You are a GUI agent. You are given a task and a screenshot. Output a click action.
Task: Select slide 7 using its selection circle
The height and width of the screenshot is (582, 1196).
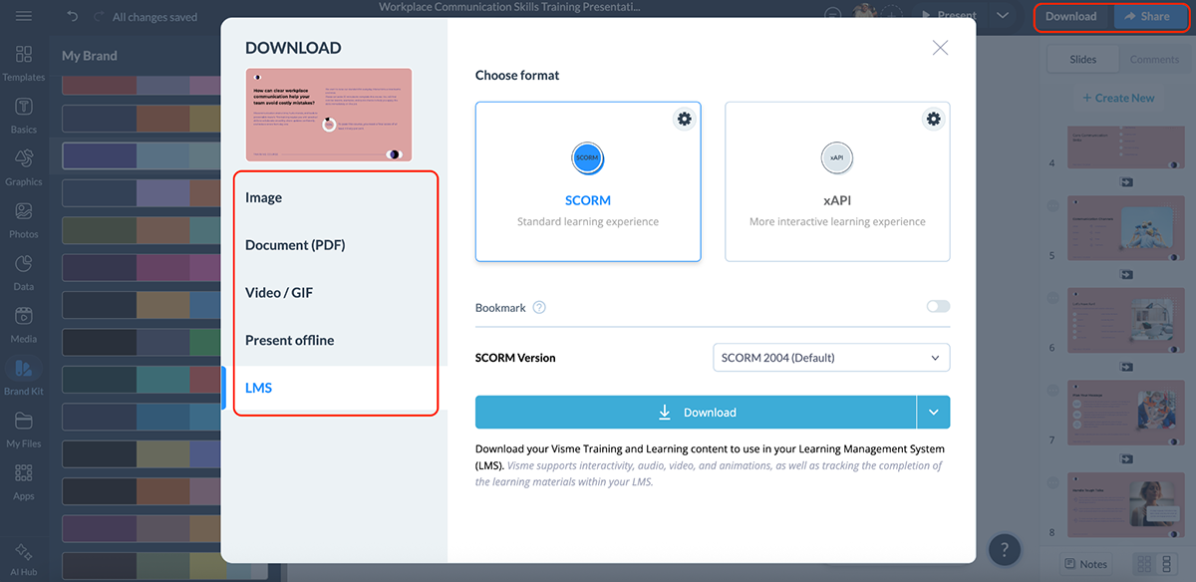point(1051,390)
